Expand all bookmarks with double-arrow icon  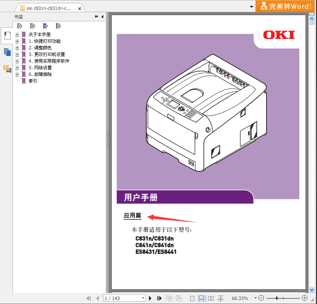[97, 17]
